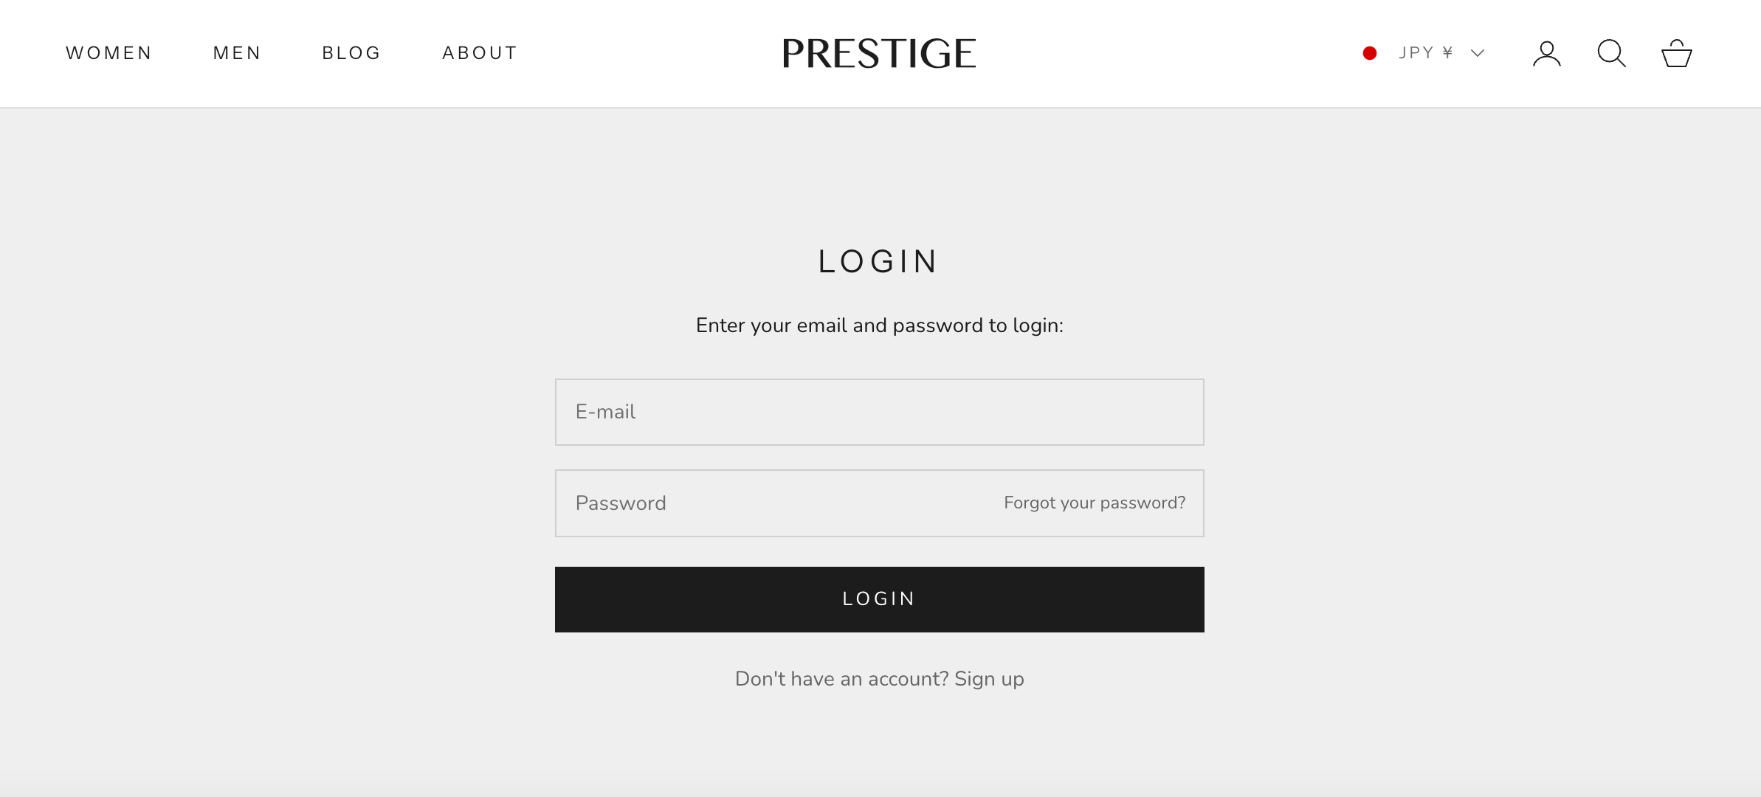Click the "Forgot your password?" link
The width and height of the screenshot is (1761, 797).
click(x=1095, y=503)
